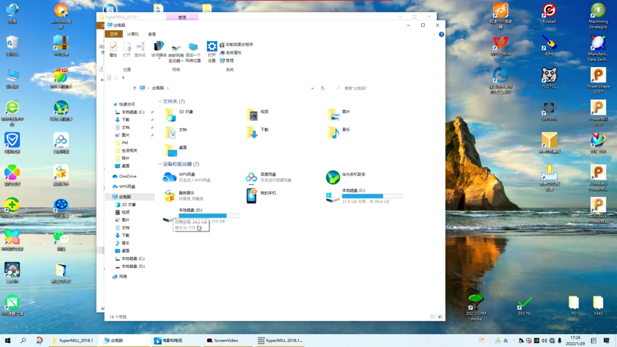
Task: Expand 文件夹 section
Action: 161,101
